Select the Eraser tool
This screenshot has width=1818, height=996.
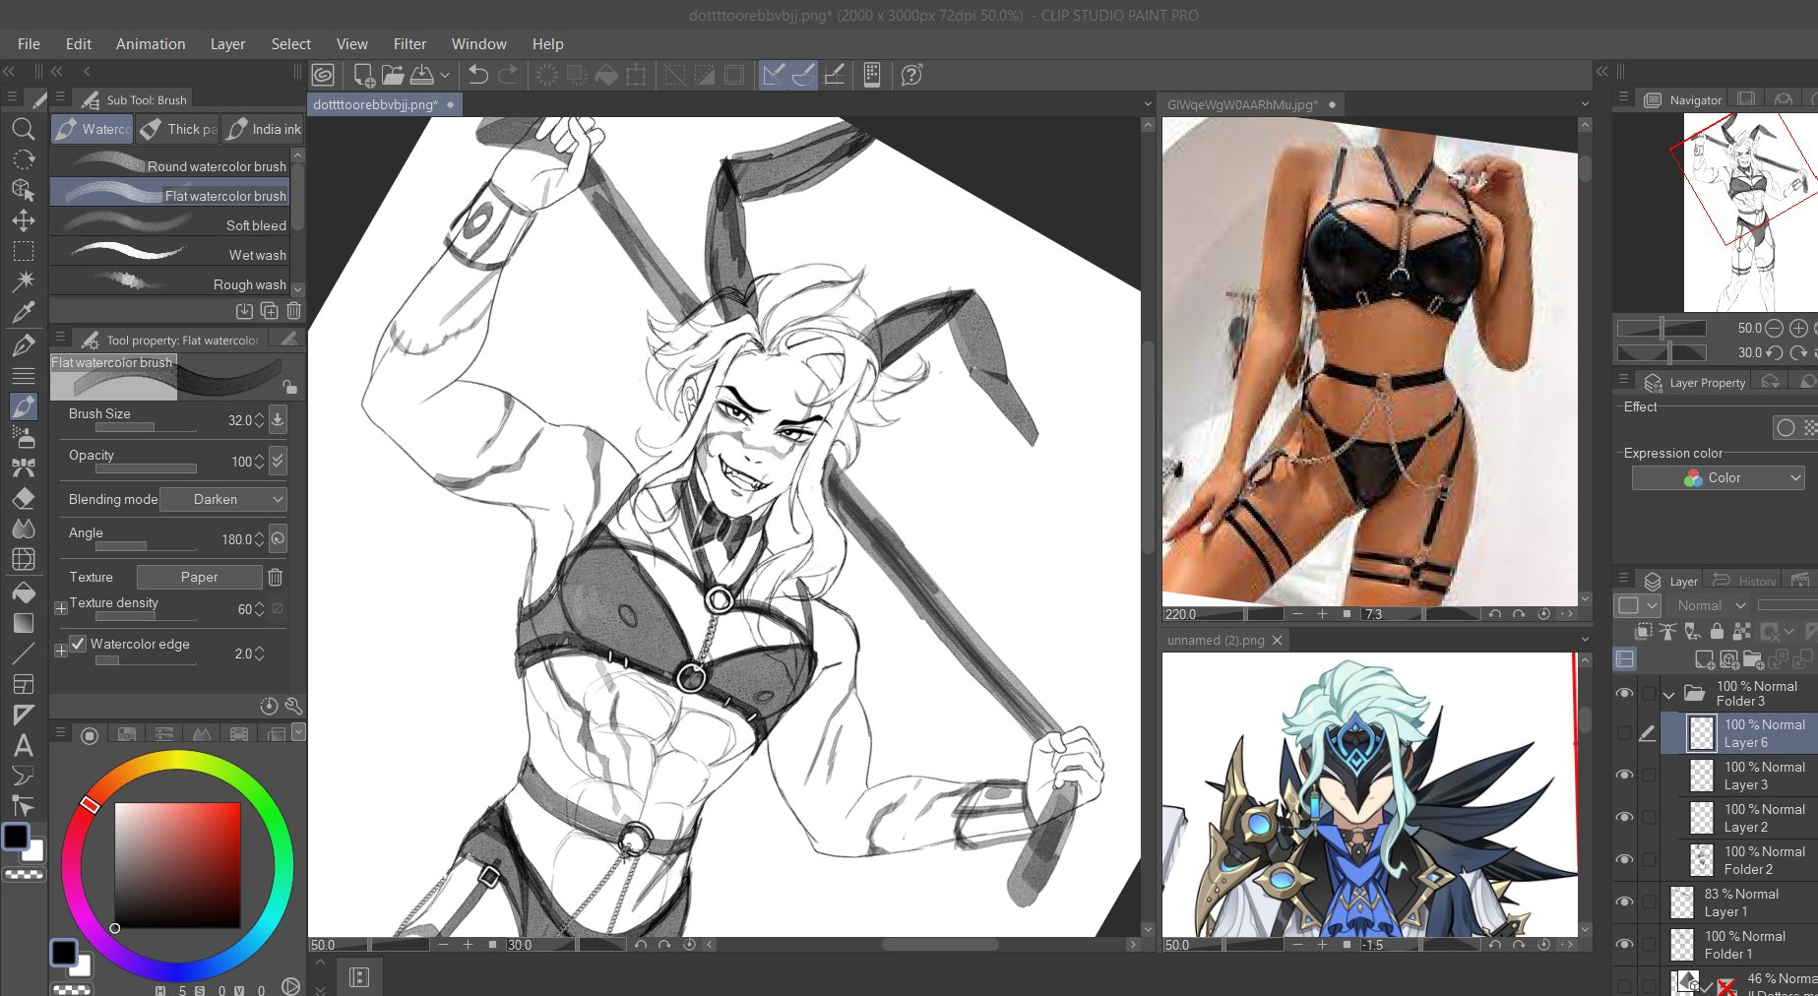24,498
